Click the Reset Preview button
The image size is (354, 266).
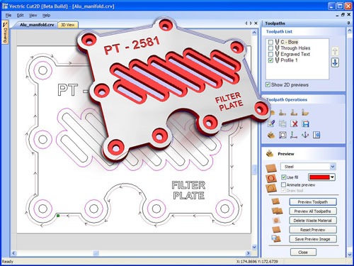coord(313,230)
